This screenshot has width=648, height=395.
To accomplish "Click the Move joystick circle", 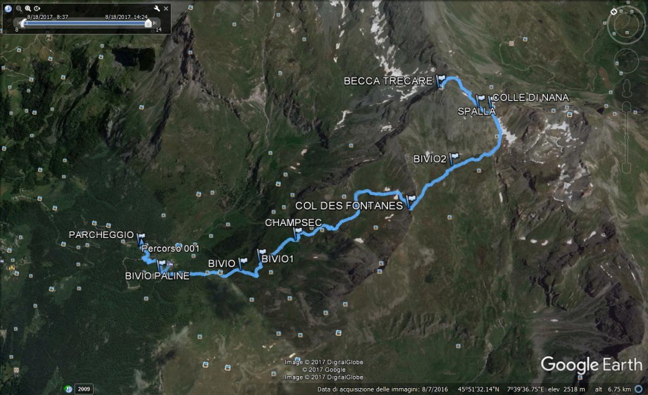I will pyautogui.click(x=626, y=61).
